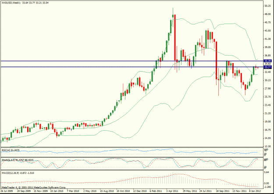Click the 27.90 price axis label
This screenshot has height=194, width=274.
pos(268,88)
